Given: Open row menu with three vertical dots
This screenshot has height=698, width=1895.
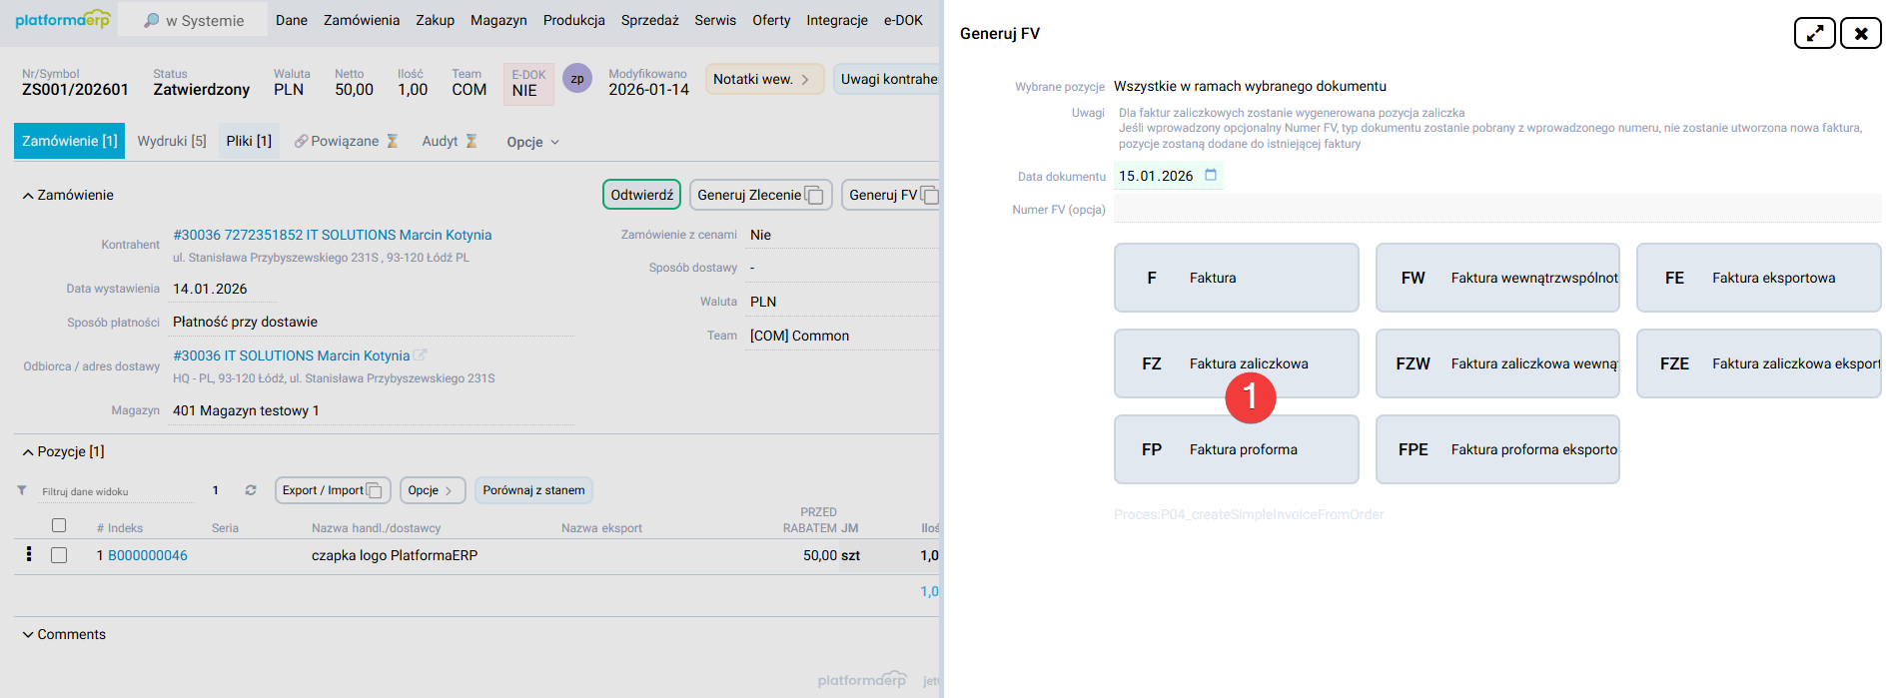Looking at the screenshot, I should coord(29,554).
